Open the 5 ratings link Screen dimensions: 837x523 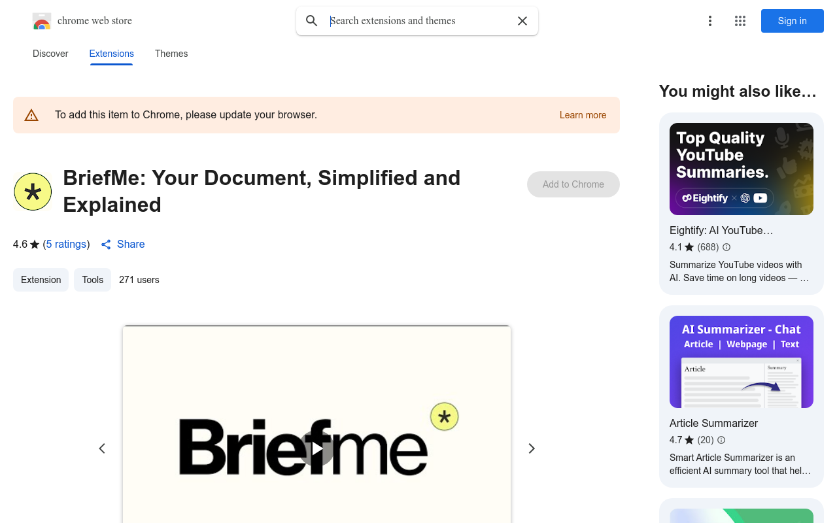tap(66, 244)
